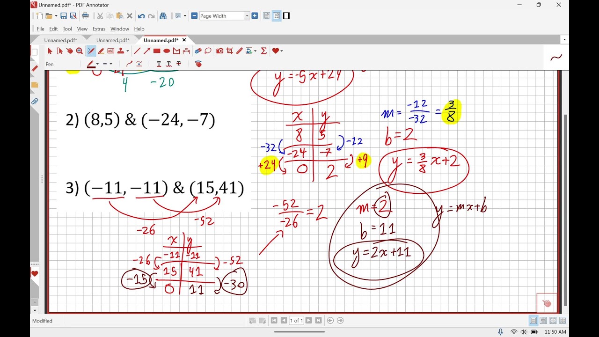Select the Line drawing tool

tap(137, 51)
